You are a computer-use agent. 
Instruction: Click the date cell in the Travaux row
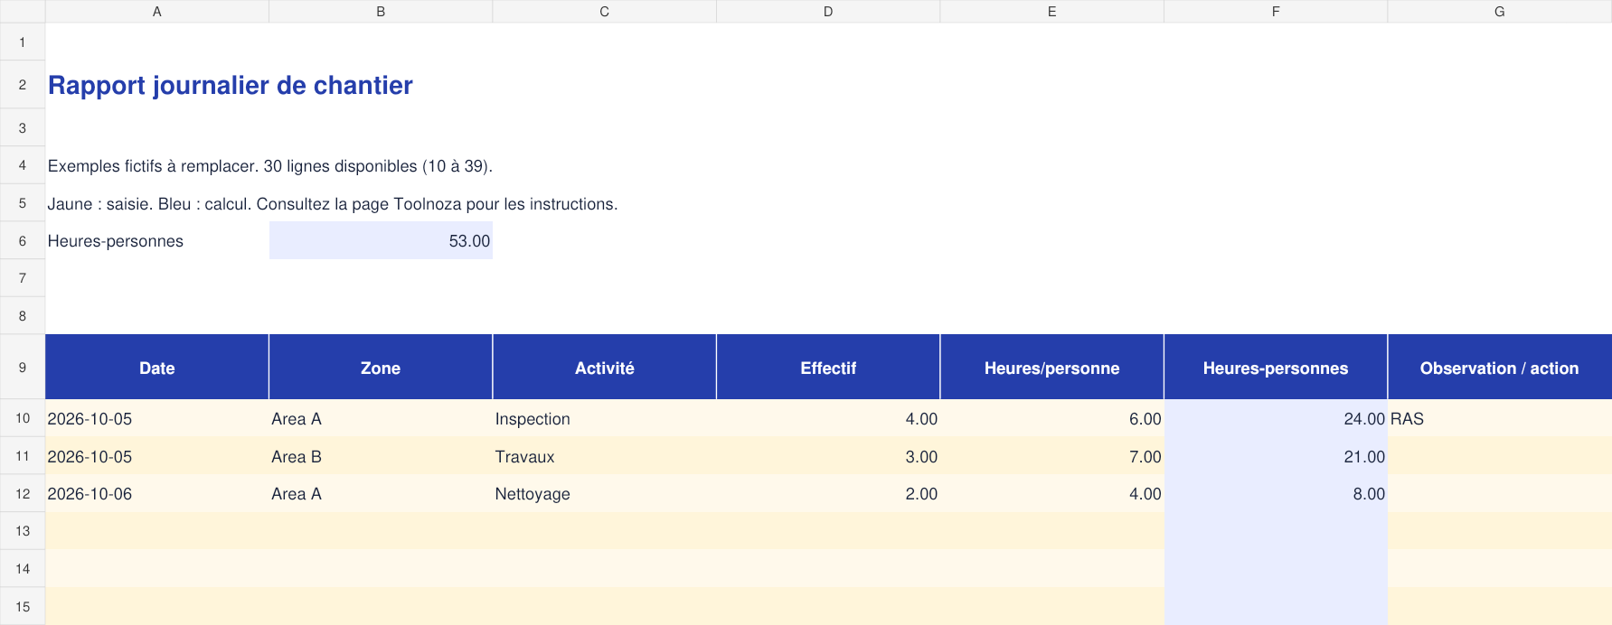(x=157, y=457)
